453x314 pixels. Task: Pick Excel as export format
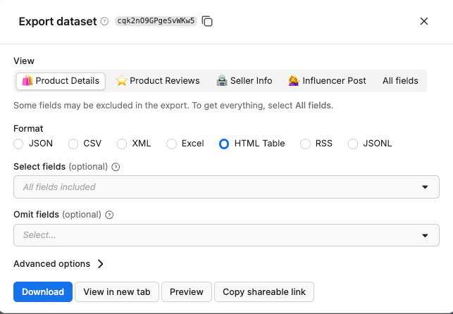pos(171,144)
